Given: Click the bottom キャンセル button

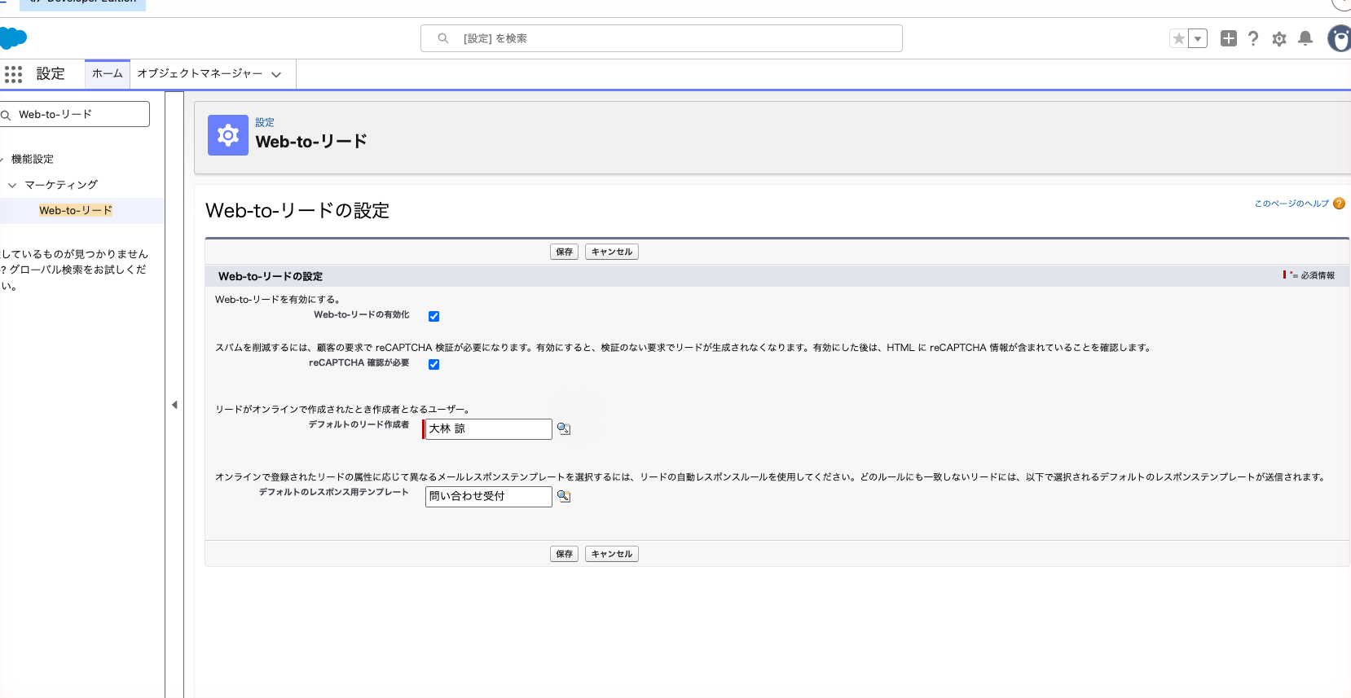Looking at the screenshot, I should [x=612, y=554].
